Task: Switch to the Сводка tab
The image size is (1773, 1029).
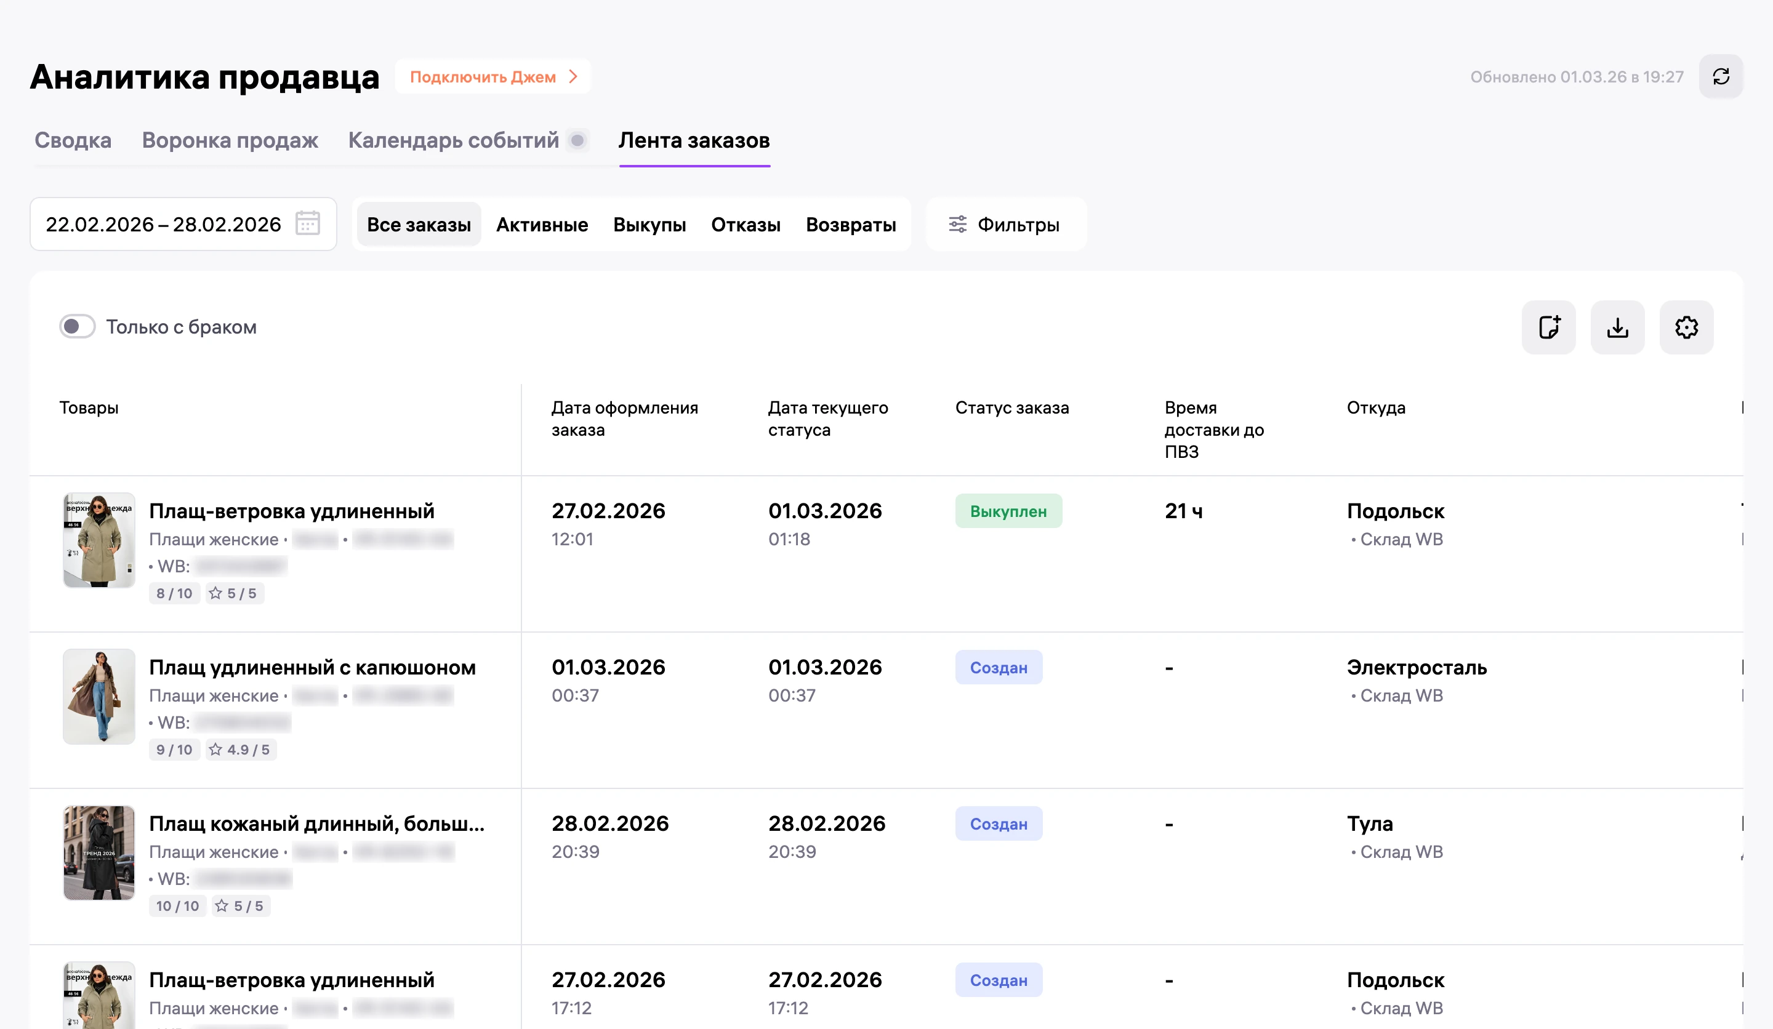Action: pos(73,141)
